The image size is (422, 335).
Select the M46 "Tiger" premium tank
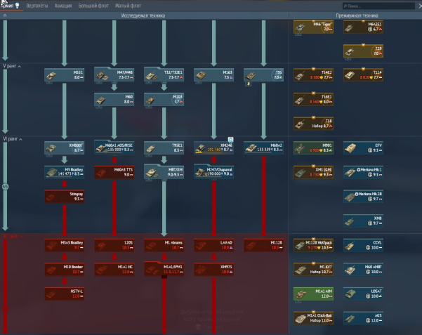[x=312, y=27]
